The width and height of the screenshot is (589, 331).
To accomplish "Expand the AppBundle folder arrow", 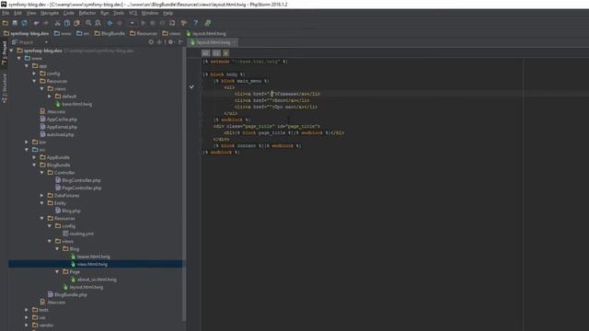I will pyautogui.click(x=35, y=157).
